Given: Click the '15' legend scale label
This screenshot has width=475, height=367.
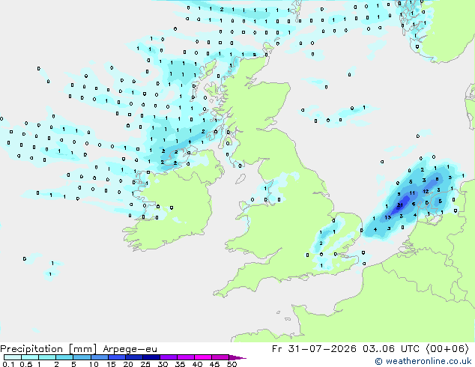Looking at the screenshot, I should (111, 364).
